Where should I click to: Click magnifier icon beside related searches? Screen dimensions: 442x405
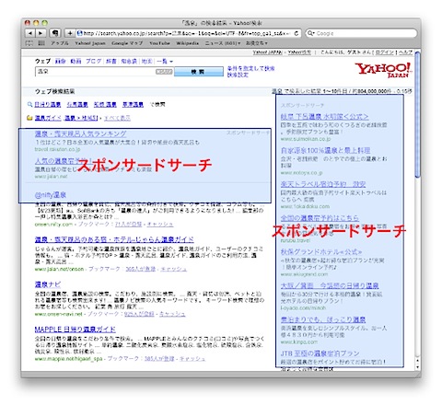click(29, 105)
